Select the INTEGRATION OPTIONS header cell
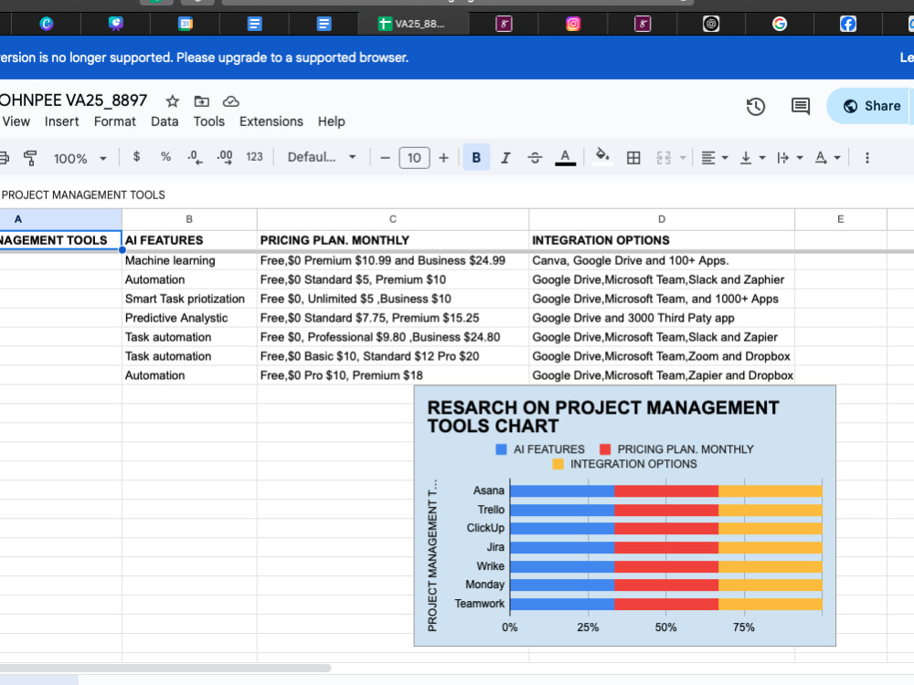 click(662, 240)
